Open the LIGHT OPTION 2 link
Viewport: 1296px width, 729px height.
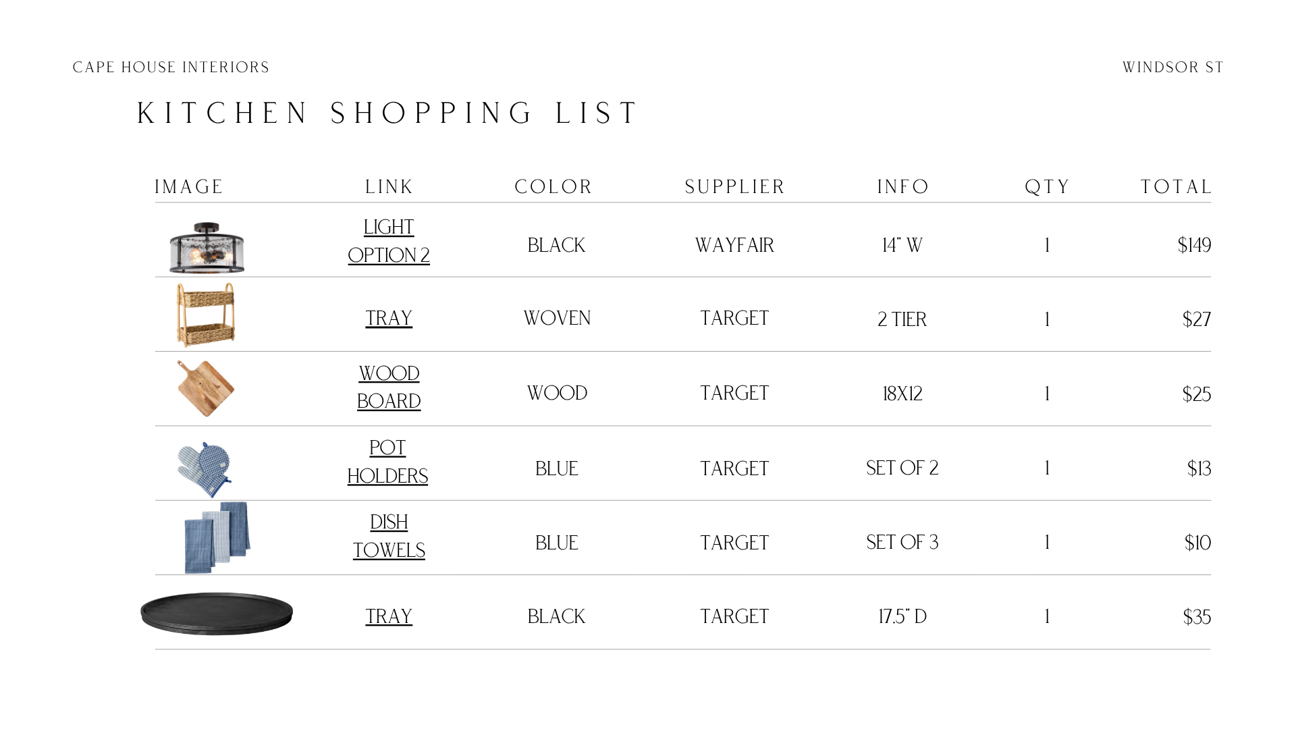[389, 241]
